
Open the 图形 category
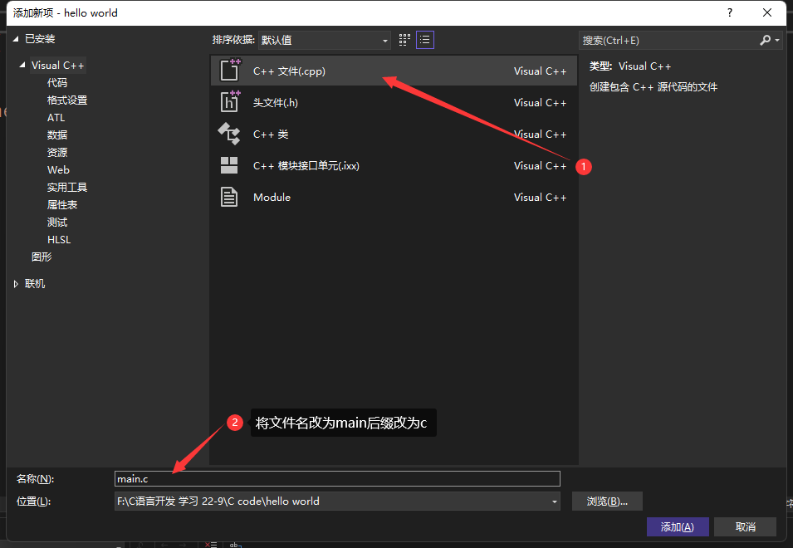pos(42,257)
